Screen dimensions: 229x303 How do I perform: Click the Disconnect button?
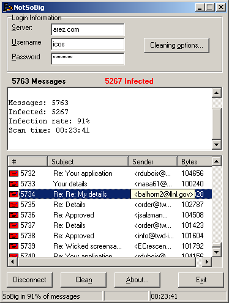coord(29,280)
